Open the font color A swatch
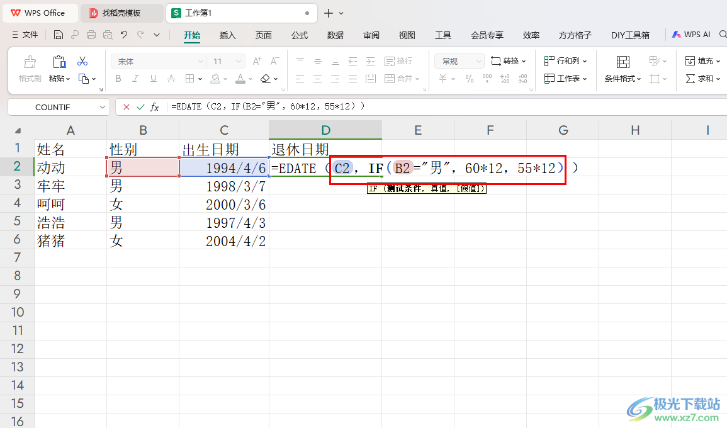Image resolution: width=727 pixels, height=428 pixels. [x=240, y=79]
